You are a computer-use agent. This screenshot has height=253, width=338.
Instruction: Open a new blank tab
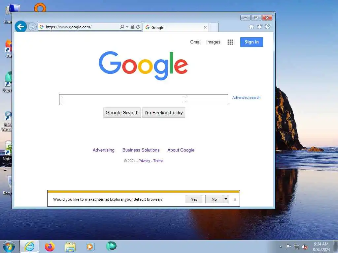(214, 27)
